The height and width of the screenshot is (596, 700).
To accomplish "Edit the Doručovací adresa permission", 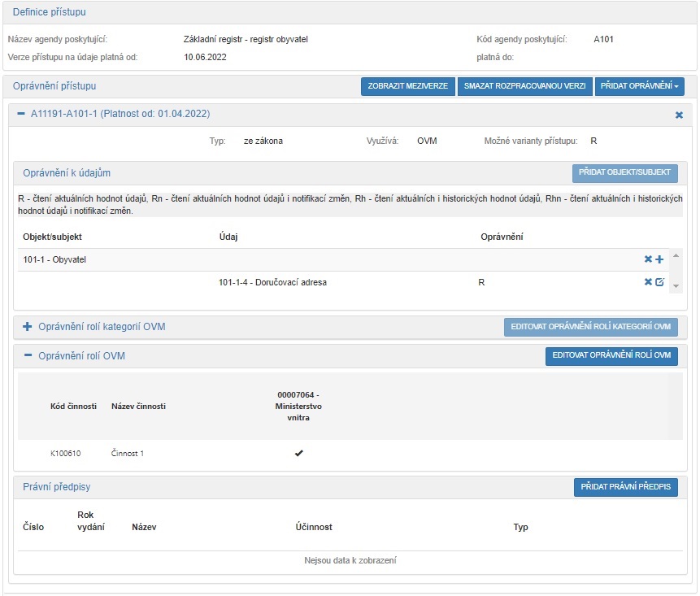I will [659, 282].
